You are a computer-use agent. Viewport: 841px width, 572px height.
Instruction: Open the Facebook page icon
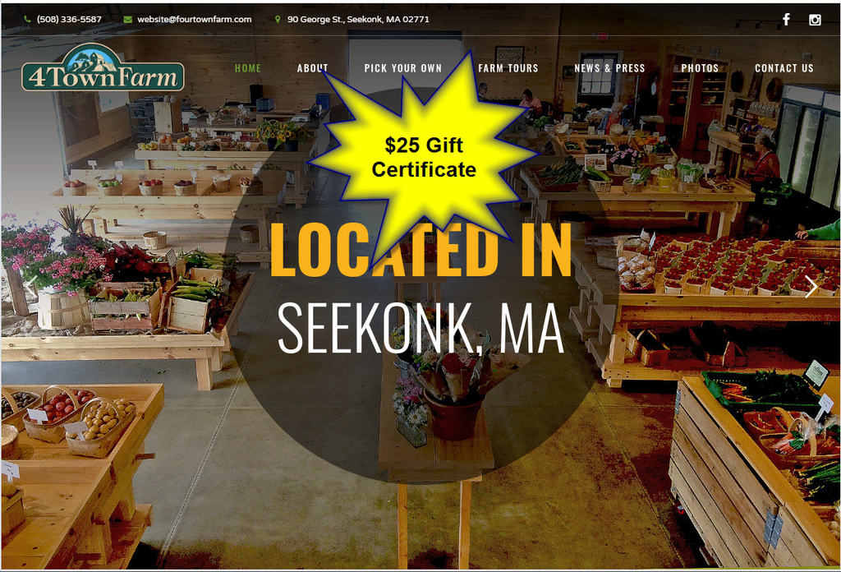click(786, 20)
